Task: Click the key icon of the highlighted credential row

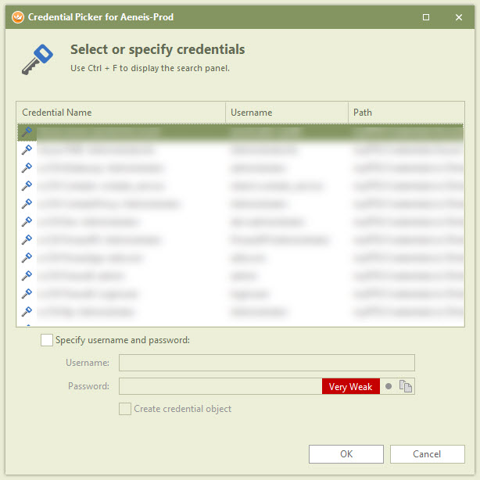Action: pos(27,132)
